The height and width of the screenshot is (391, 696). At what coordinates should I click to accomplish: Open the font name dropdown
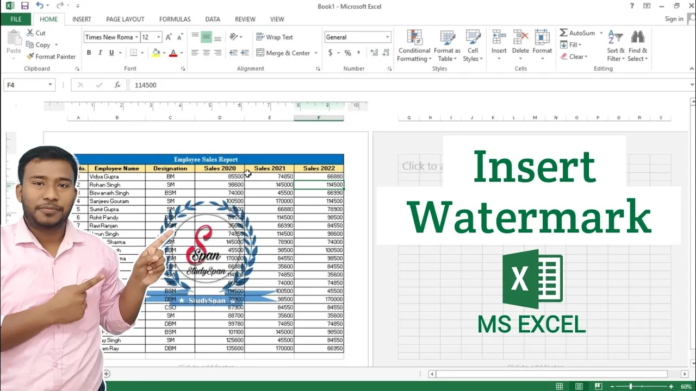click(136, 37)
